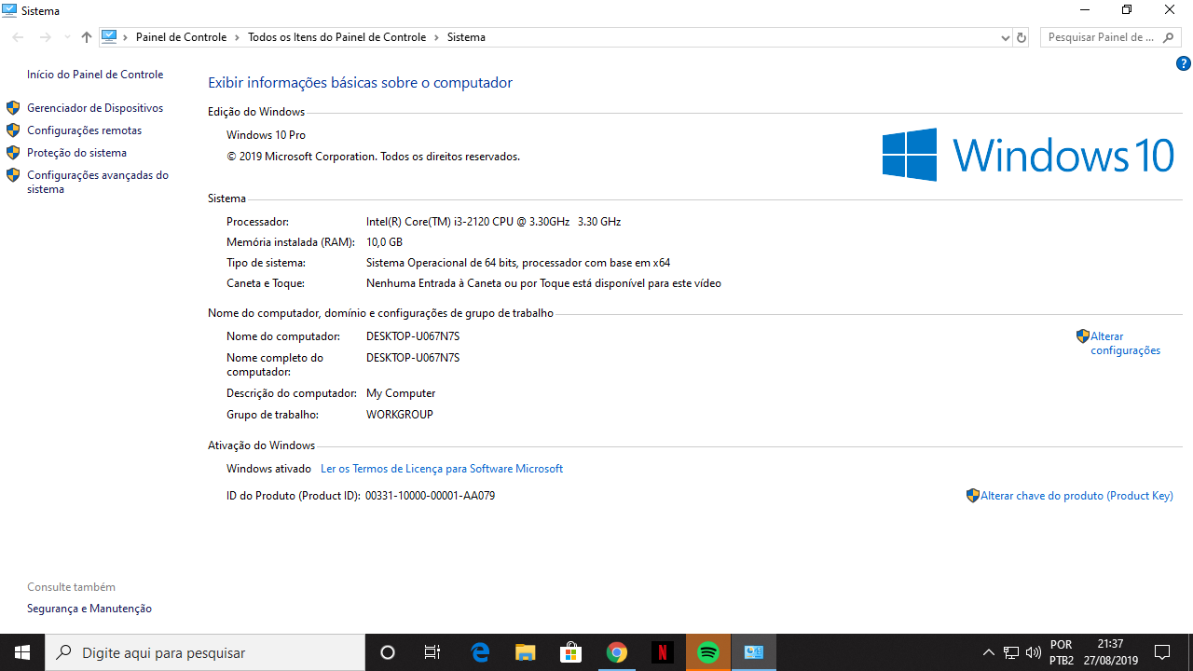This screenshot has width=1193, height=671.
Task: Click the search magnifier icon
Action: point(1171,37)
